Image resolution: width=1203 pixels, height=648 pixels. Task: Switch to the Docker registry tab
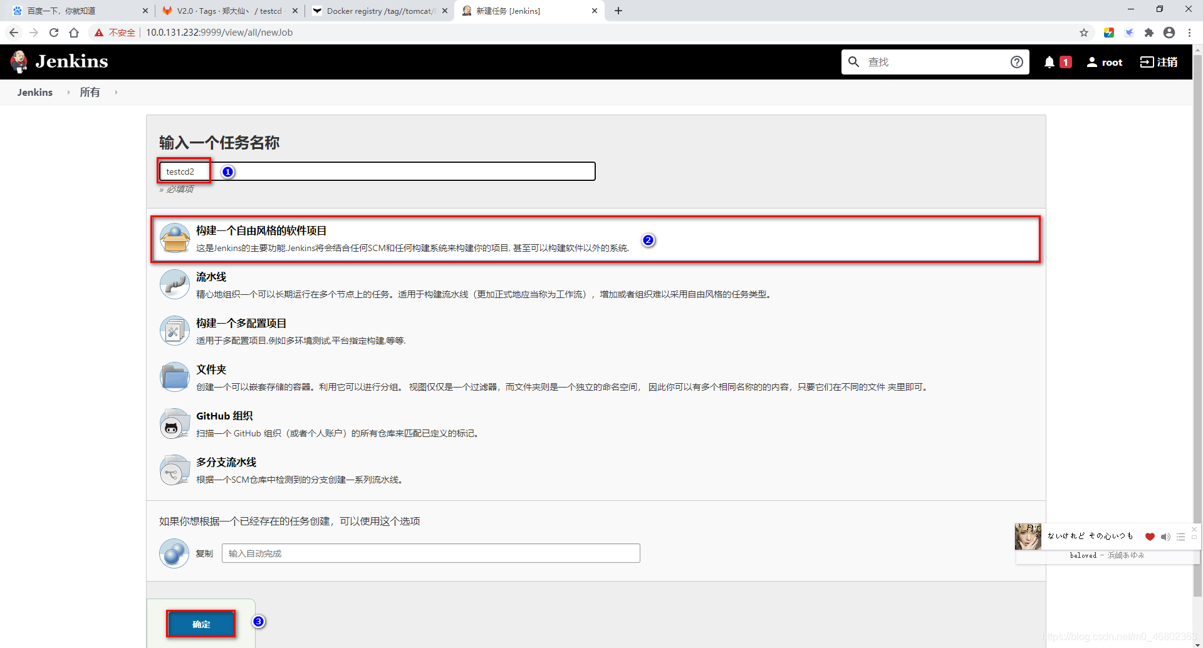click(x=379, y=11)
